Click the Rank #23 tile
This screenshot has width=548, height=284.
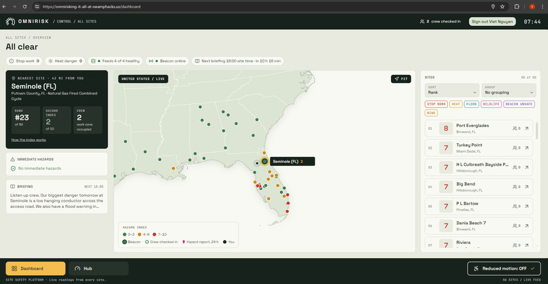coord(26,120)
